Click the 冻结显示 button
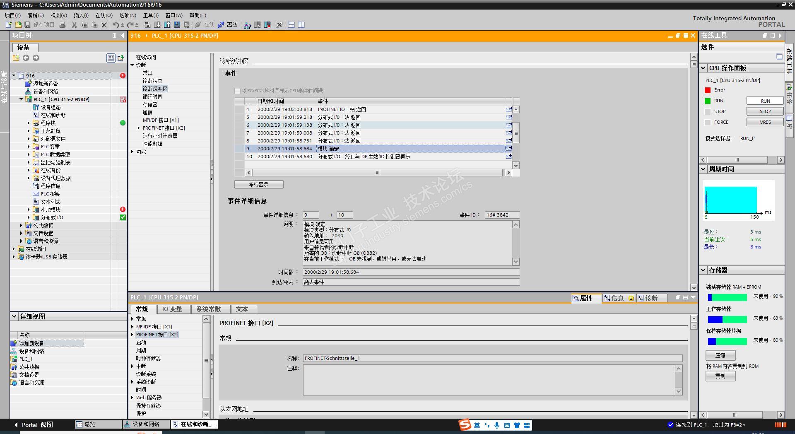Viewport: 795px width, 434px height. 259,185
